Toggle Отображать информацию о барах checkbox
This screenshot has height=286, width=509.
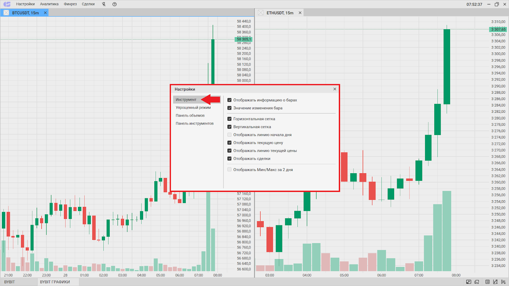(229, 100)
